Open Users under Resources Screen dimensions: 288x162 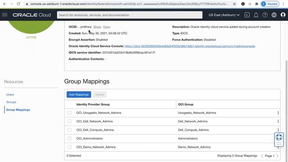(x=10, y=94)
